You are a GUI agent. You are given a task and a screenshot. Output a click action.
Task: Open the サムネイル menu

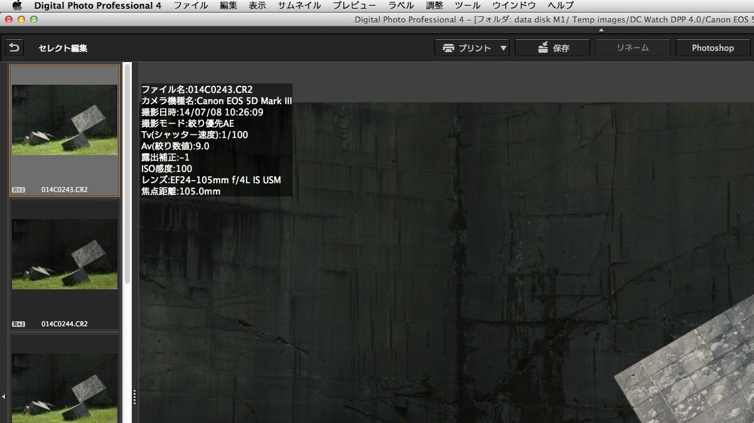[x=299, y=5]
